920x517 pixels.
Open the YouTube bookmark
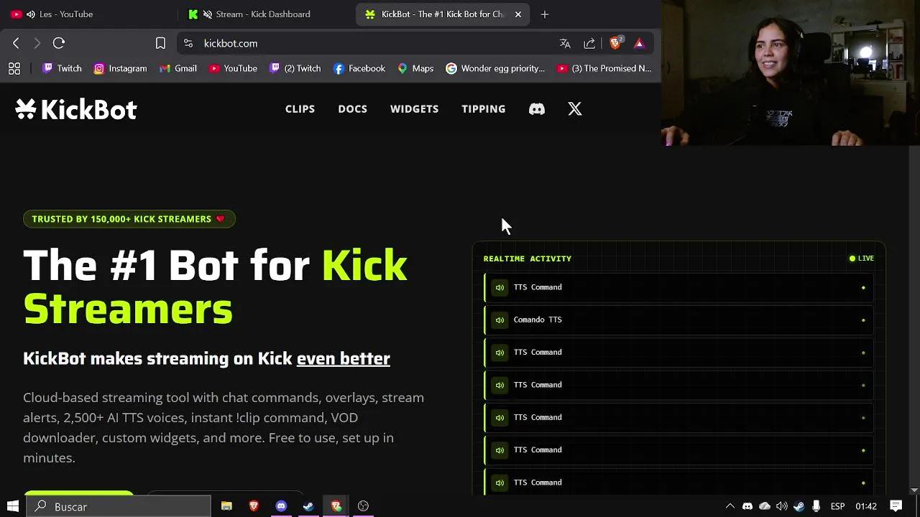tap(233, 68)
